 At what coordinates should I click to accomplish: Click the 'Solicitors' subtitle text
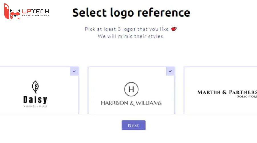point(247,96)
